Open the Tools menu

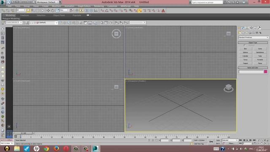pos(18,6)
